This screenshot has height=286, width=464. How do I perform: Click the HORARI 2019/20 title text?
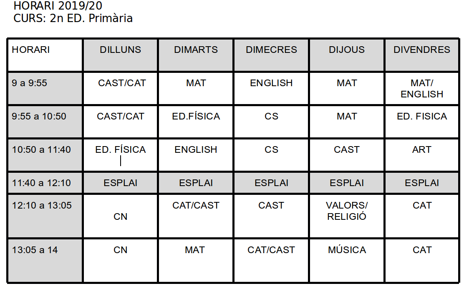coord(58,6)
